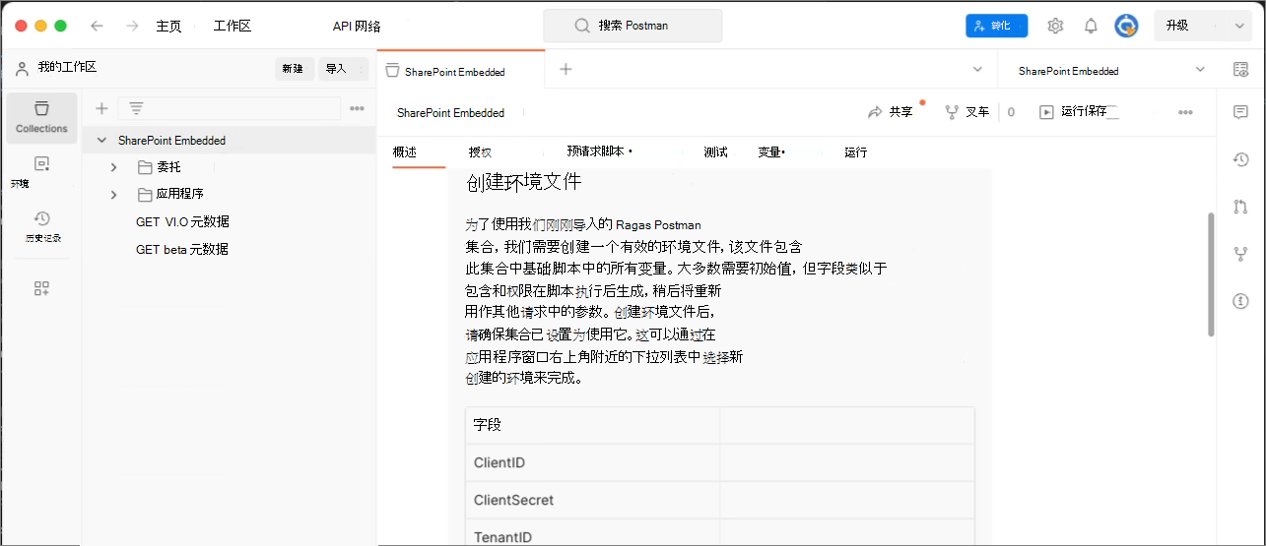
Task: Open the GET beta 元数据 request
Action: coord(182,250)
